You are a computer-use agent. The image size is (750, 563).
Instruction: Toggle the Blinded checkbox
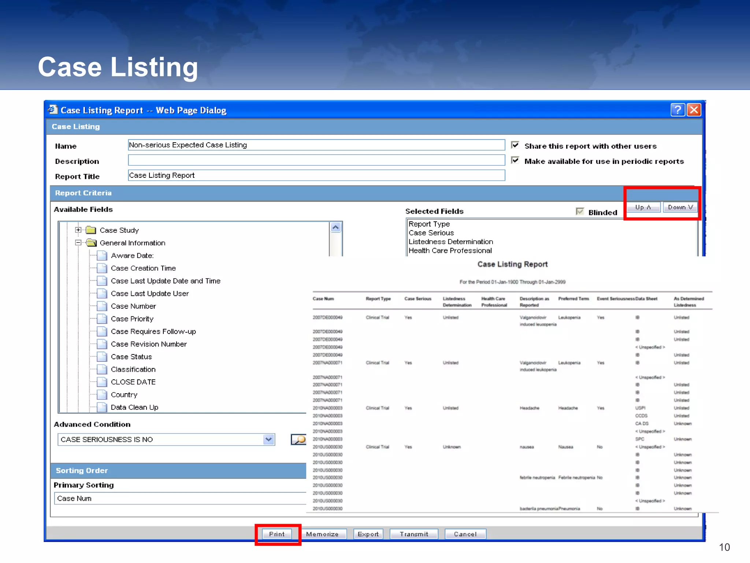pos(580,211)
